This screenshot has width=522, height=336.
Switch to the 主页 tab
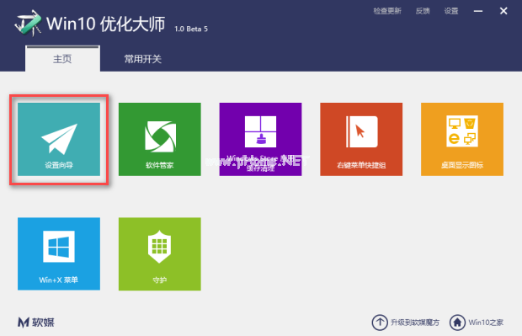62,59
